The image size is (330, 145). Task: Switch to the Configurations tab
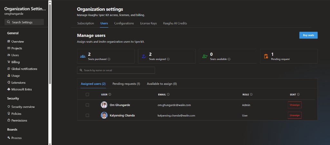124,23
